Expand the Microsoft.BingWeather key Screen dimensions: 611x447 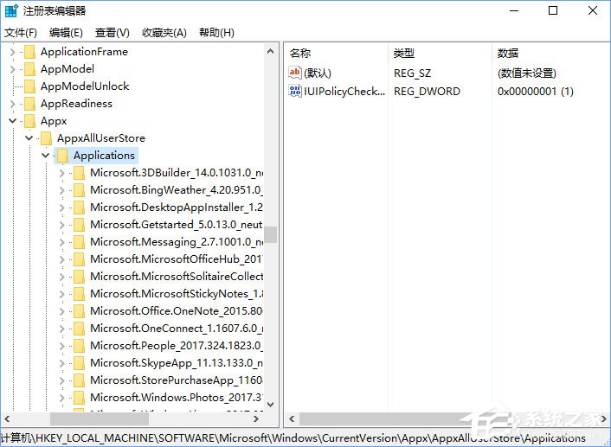[62, 190]
